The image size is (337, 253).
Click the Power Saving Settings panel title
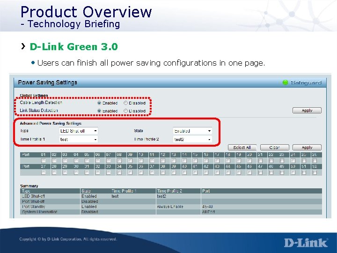pos(47,82)
